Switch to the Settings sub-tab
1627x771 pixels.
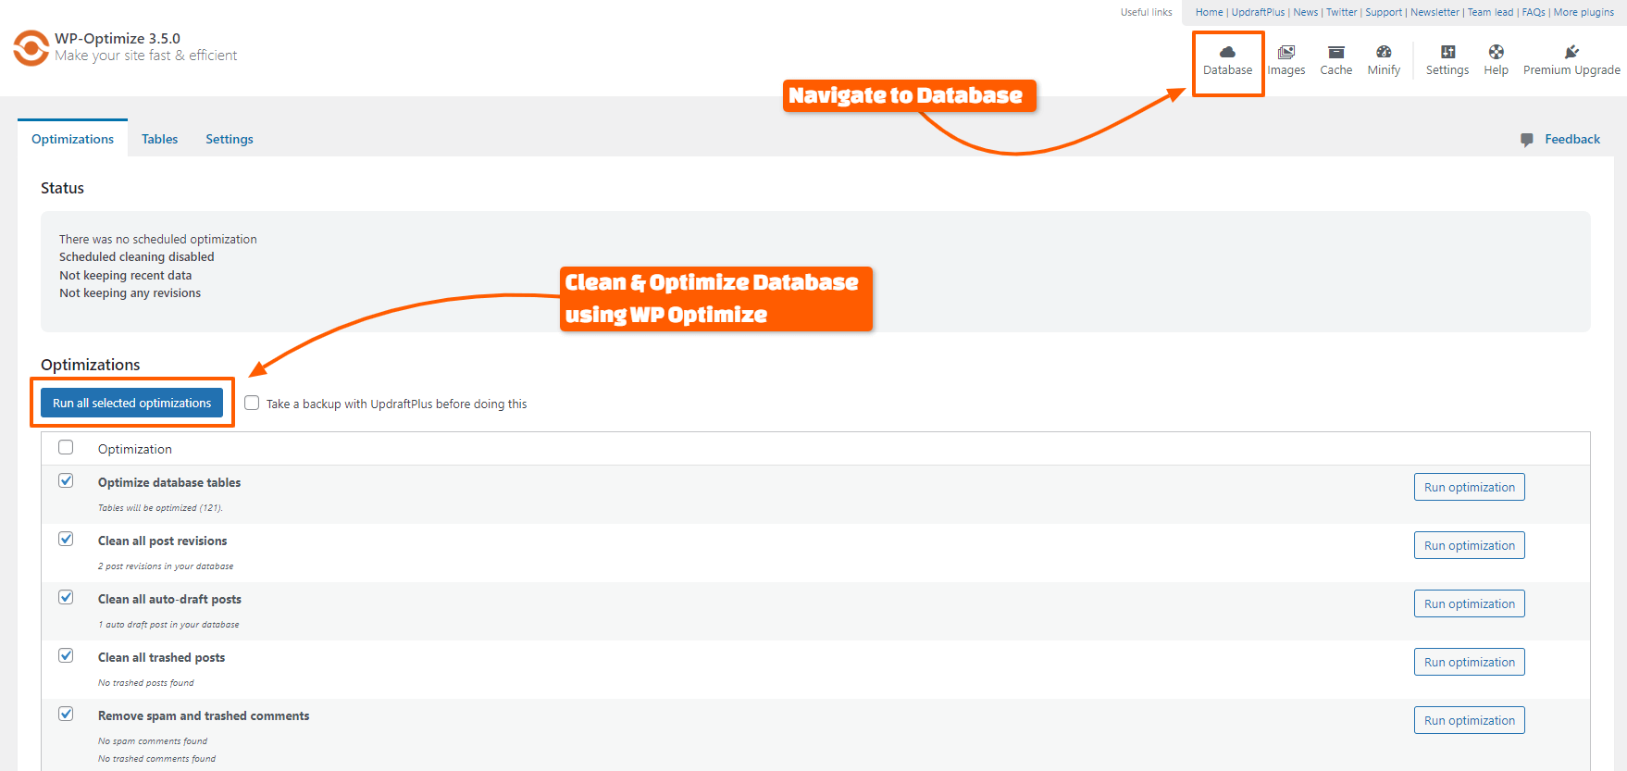click(229, 139)
